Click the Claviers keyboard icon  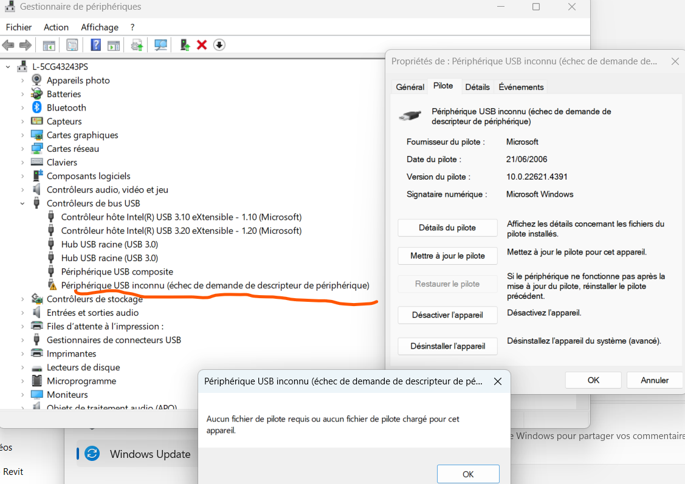[36, 162]
